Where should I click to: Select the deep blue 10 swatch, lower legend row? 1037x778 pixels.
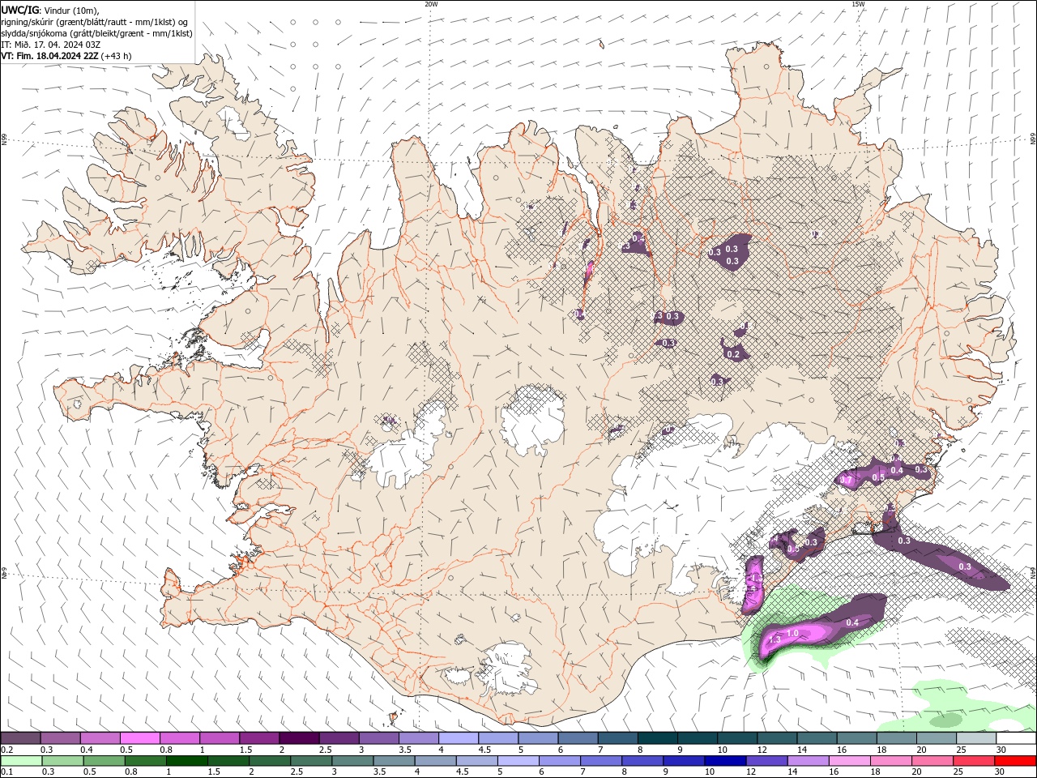(724, 761)
